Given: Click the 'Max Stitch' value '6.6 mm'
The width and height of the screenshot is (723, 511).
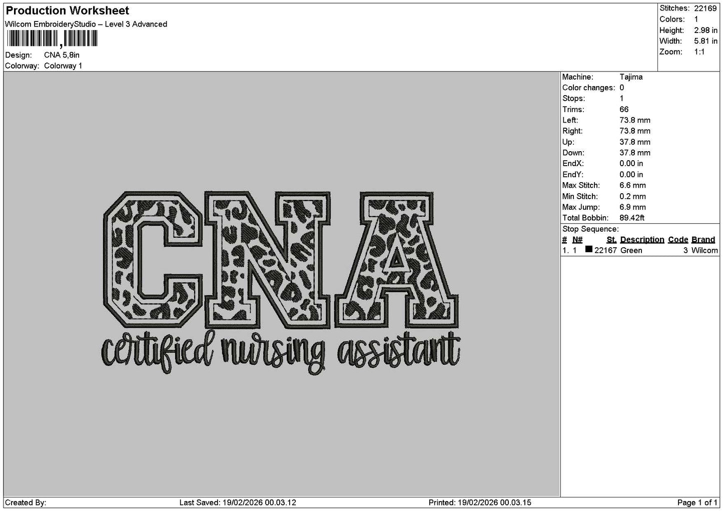Looking at the screenshot, I should click(632, 186).
